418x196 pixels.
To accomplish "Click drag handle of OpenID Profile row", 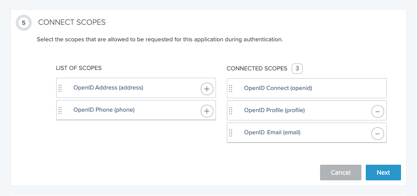I will pos(231,110).
